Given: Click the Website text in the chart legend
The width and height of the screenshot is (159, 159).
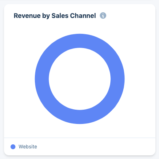Looking at the screenshot, I should click(x=28, y=147).
